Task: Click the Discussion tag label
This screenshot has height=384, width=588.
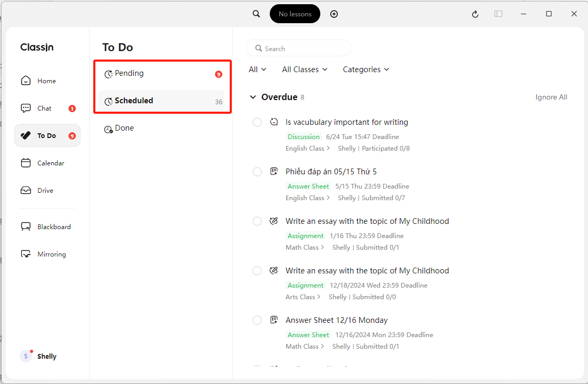Action: click(303, 136)
